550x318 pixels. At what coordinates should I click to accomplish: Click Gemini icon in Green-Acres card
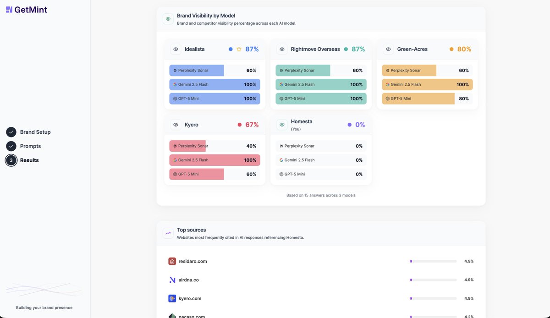[x=388, y=84]
